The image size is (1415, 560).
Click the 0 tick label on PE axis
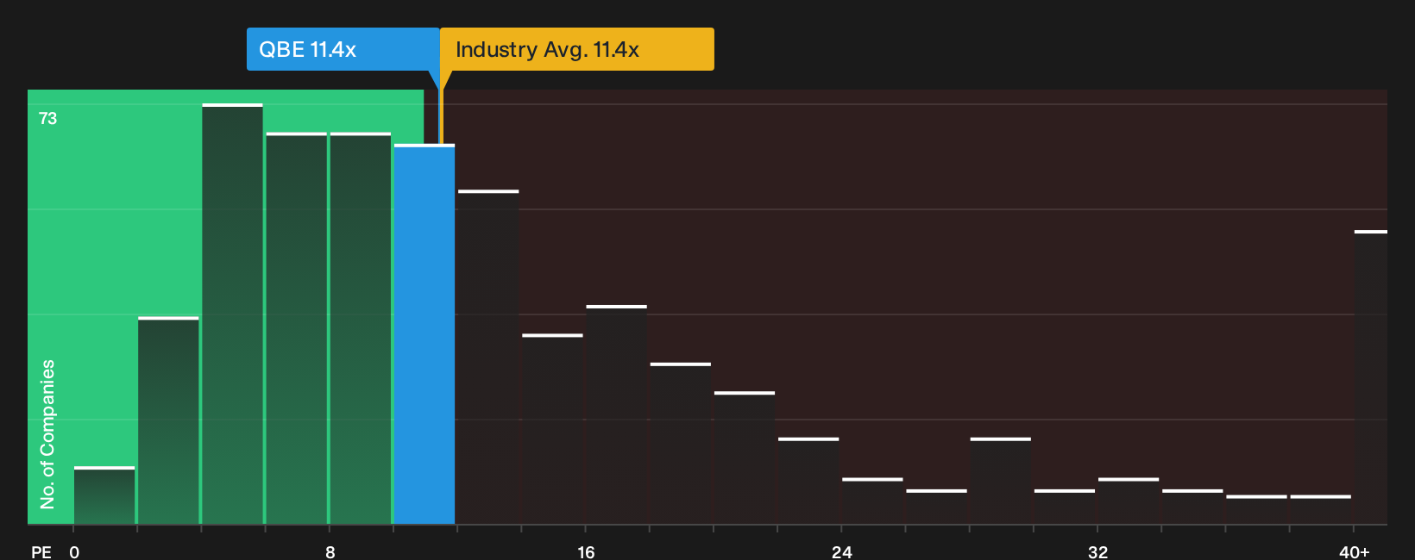click(74, 551)
